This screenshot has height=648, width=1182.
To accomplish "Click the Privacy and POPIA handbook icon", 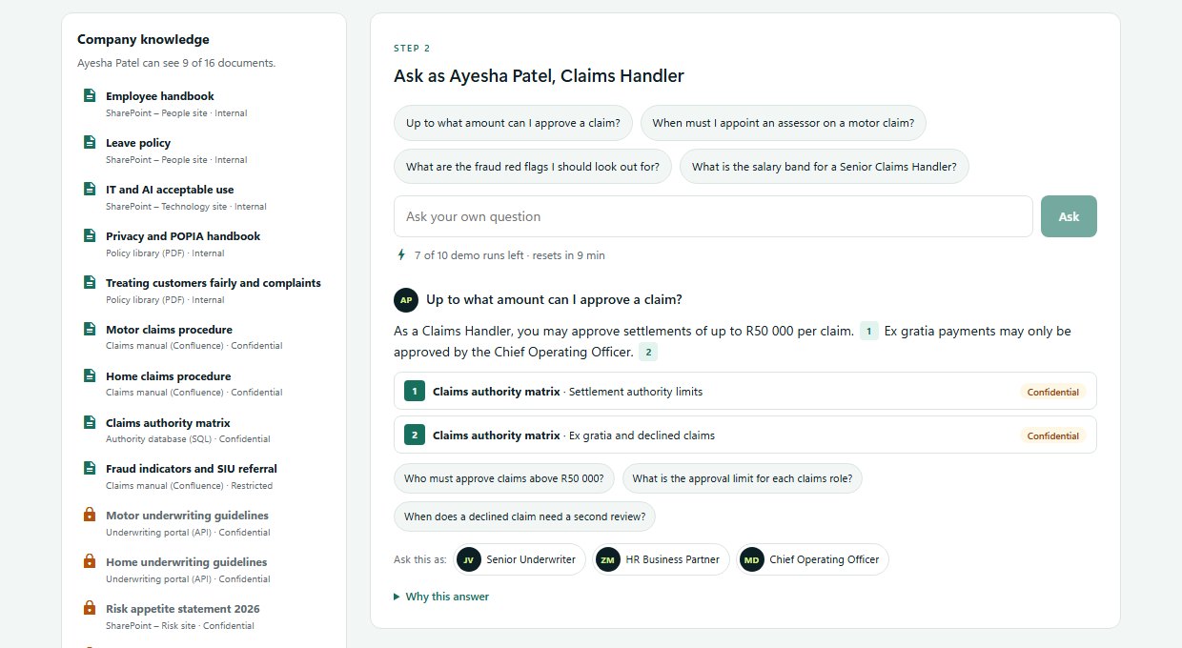I will click(90, 235).
